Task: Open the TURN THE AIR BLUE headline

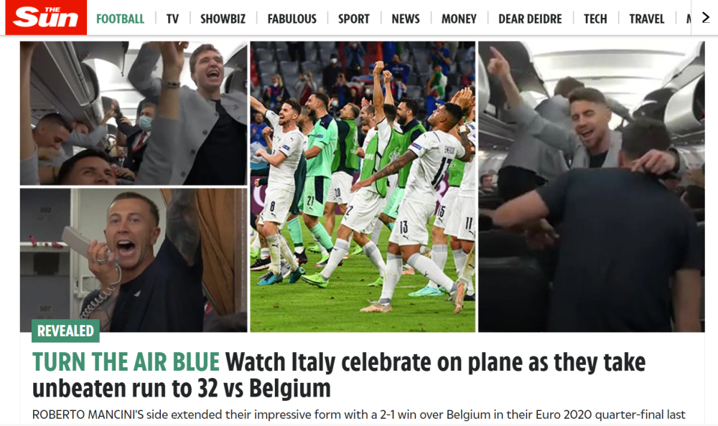Action: tap(126, 361)
